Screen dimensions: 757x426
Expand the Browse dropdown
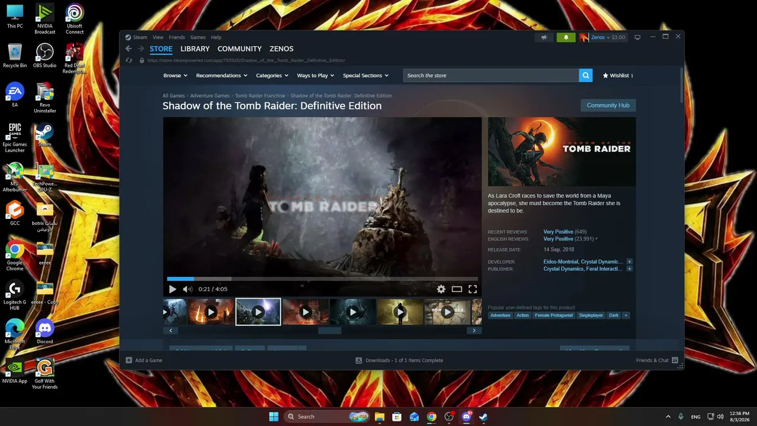[x=175, y=75]
